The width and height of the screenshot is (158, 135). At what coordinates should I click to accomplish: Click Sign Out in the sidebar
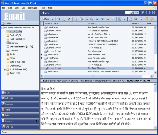click(20, 127)
